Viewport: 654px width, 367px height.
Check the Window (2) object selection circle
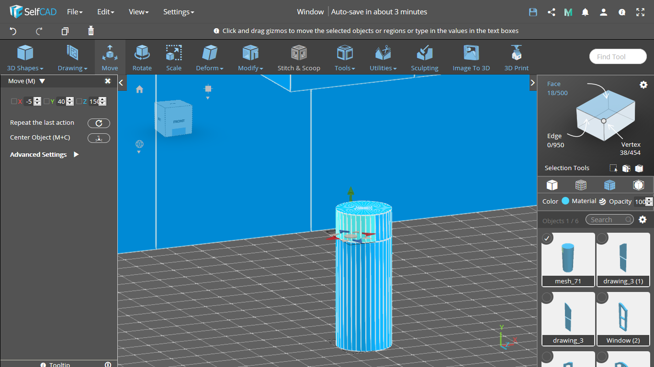[x=602, y=298]
